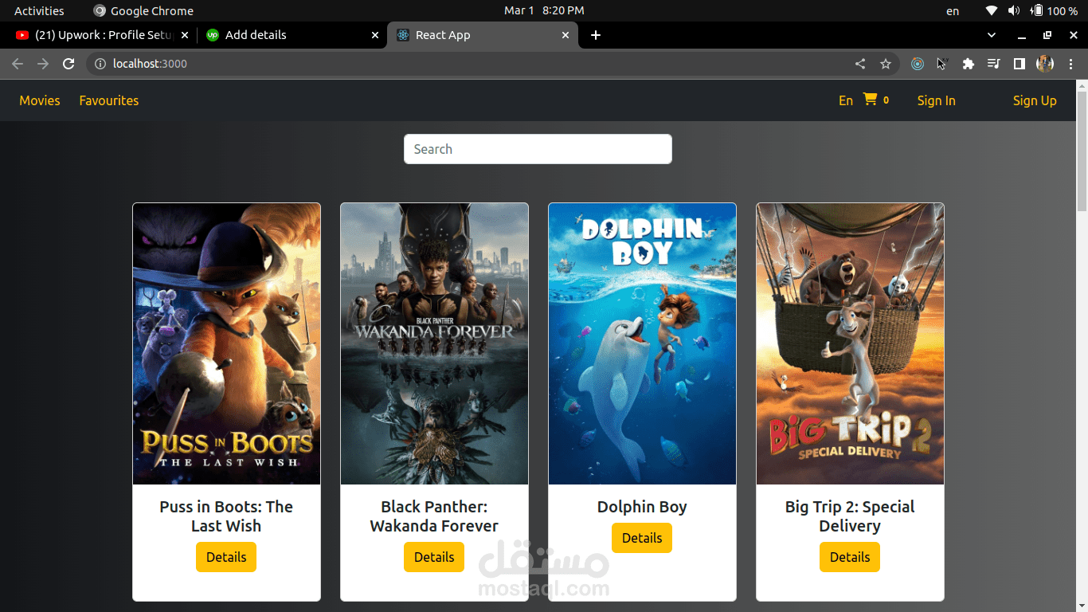The height and width of the screenshot is (612, 1088).
Task: Open a new tab with plus button
Action: 596,35
